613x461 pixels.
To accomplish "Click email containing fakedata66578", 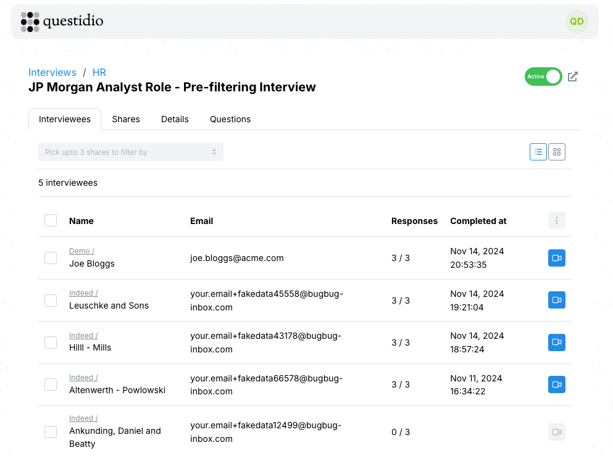I will 267,385.
